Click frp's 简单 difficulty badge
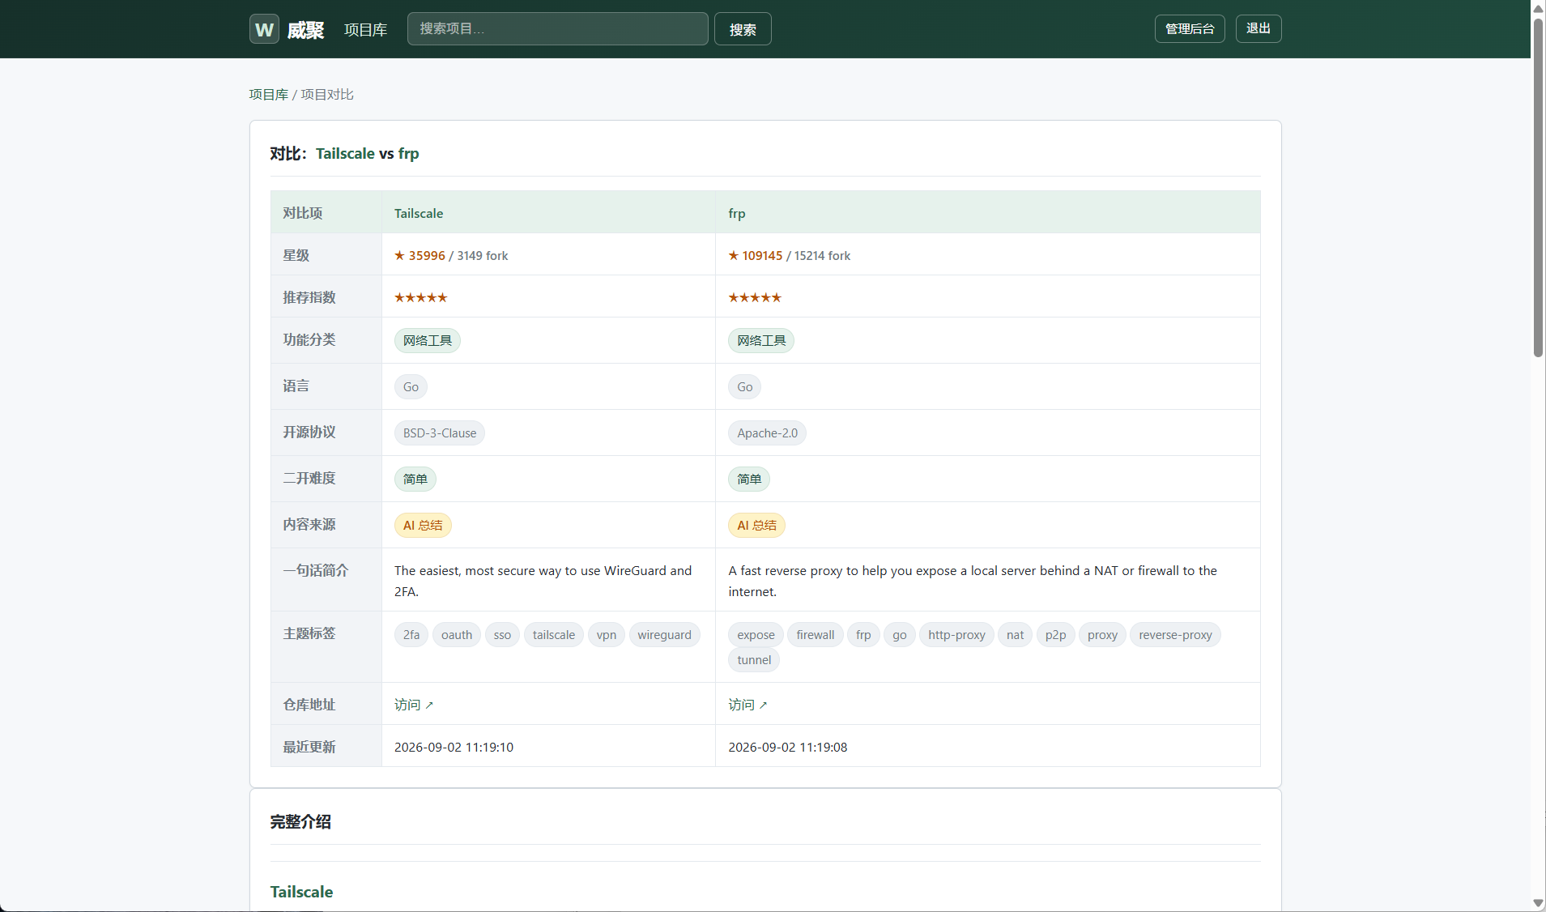The width and height of the screenshot is (1546, 912). tap(748, 479)
